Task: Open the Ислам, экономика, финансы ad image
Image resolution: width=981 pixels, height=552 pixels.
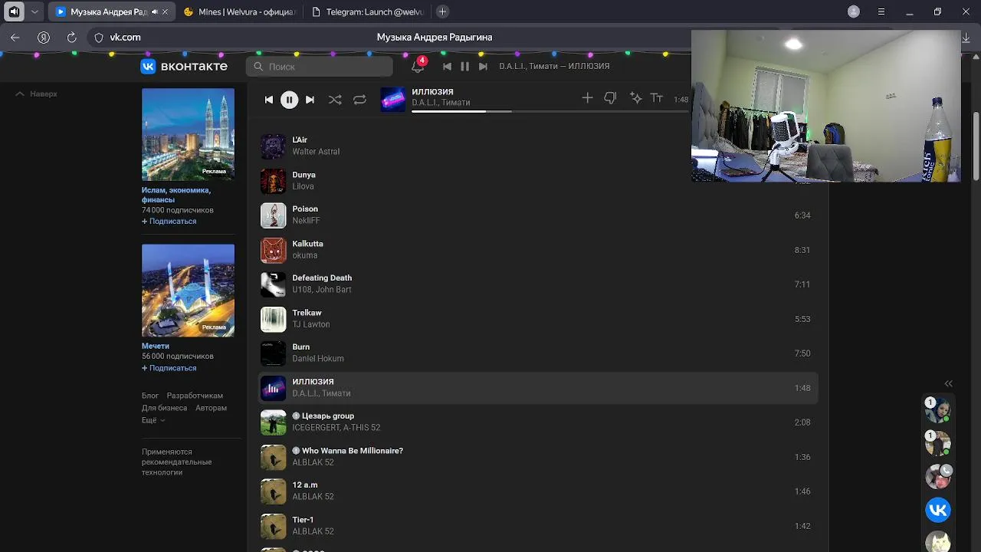Action: [188, 134]
